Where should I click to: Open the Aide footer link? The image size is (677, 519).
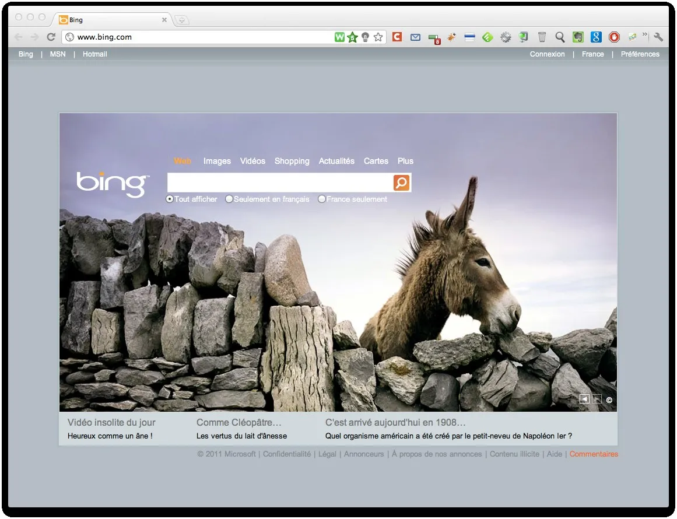[555, 454]
